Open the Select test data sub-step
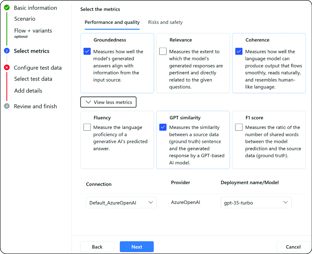312x254 pixels. [33, 79]
